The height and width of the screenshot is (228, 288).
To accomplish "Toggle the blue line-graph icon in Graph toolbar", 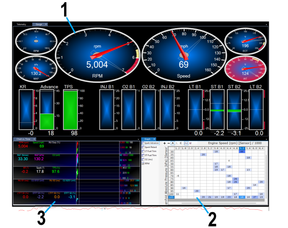I will point(186,143).
